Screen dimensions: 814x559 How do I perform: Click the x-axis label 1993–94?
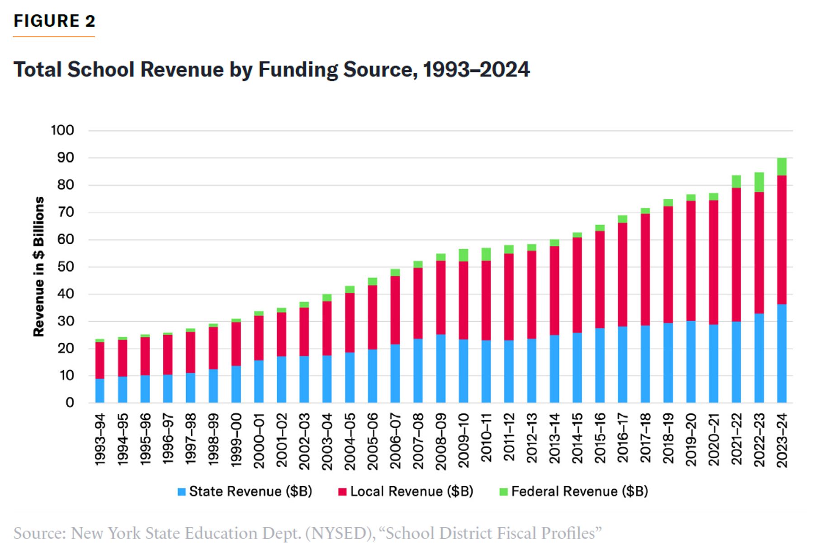tap(99, 439)
